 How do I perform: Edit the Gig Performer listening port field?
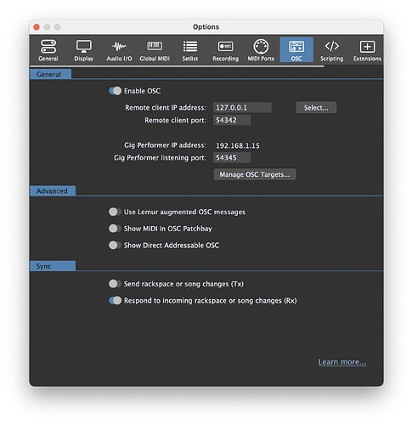pos(232,158)
